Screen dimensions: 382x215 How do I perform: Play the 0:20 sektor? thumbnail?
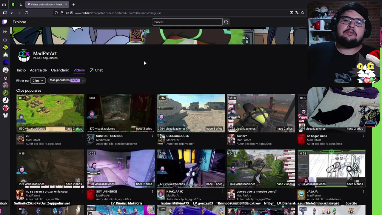pos(261,113)
